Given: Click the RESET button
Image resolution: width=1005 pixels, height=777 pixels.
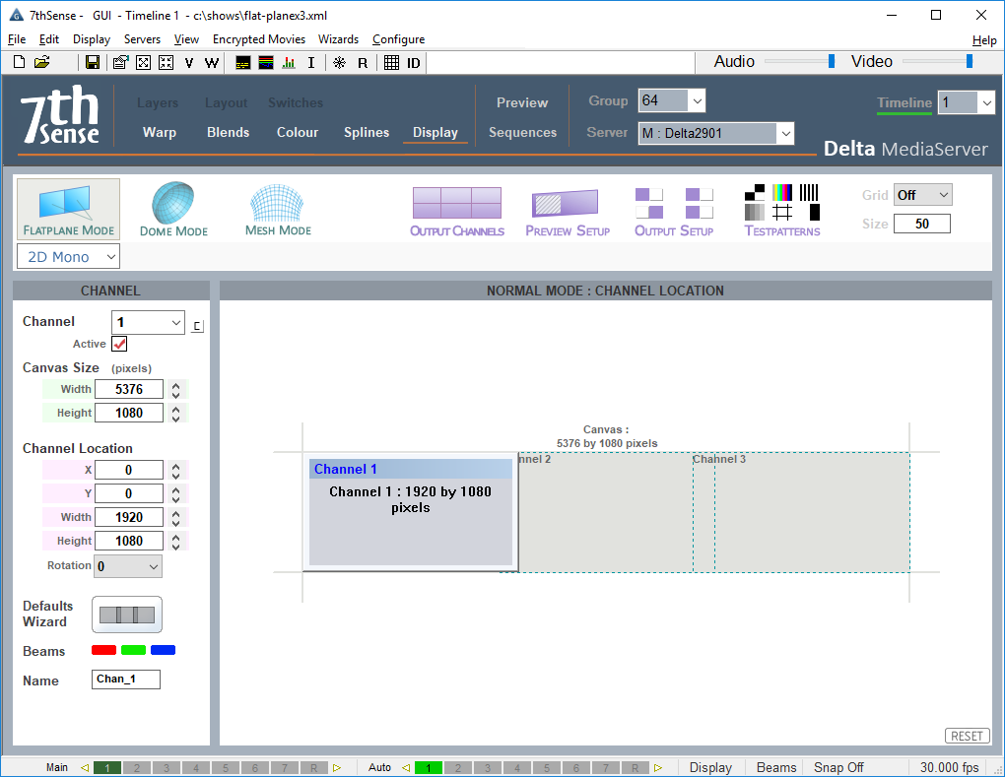Looking at the screenshot, I should click(x=968, y=736).
